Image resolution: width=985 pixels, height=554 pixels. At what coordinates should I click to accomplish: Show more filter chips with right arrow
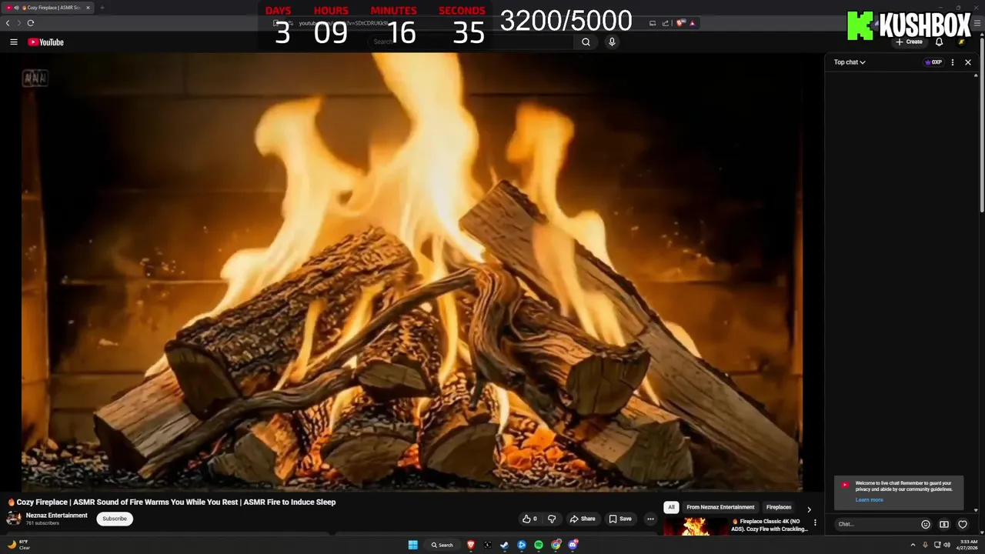(x=809, y=509)
